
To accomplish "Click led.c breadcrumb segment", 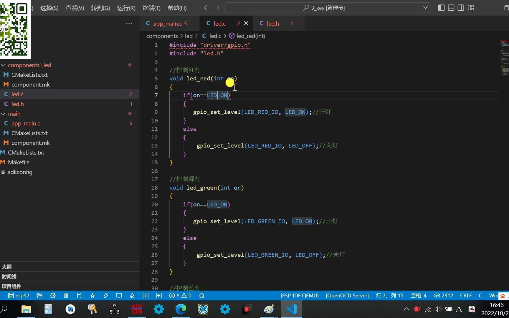I will pos(212,36).
